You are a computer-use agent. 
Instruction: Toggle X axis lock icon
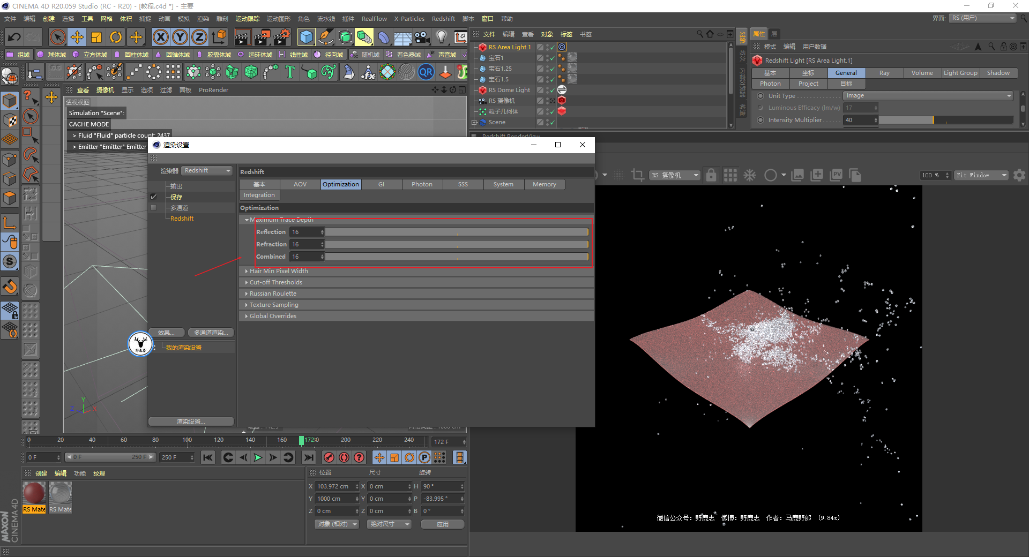[160, 37]
